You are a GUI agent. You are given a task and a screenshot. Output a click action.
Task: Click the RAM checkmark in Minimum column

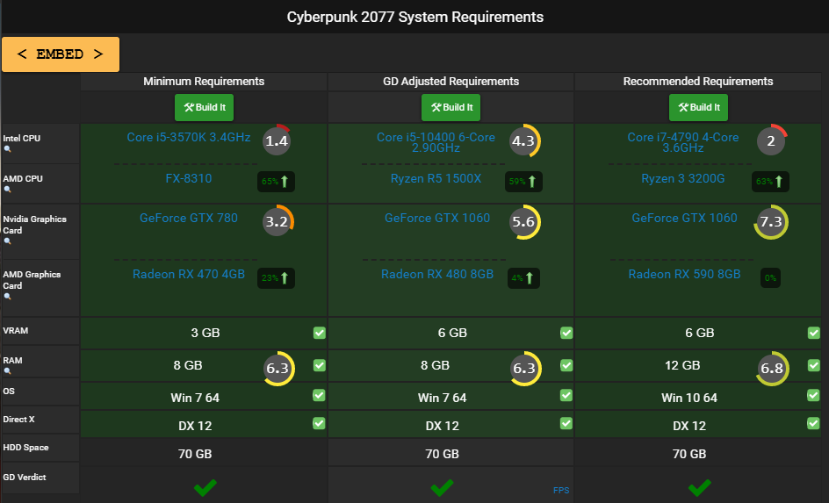(x=320, y=365)
